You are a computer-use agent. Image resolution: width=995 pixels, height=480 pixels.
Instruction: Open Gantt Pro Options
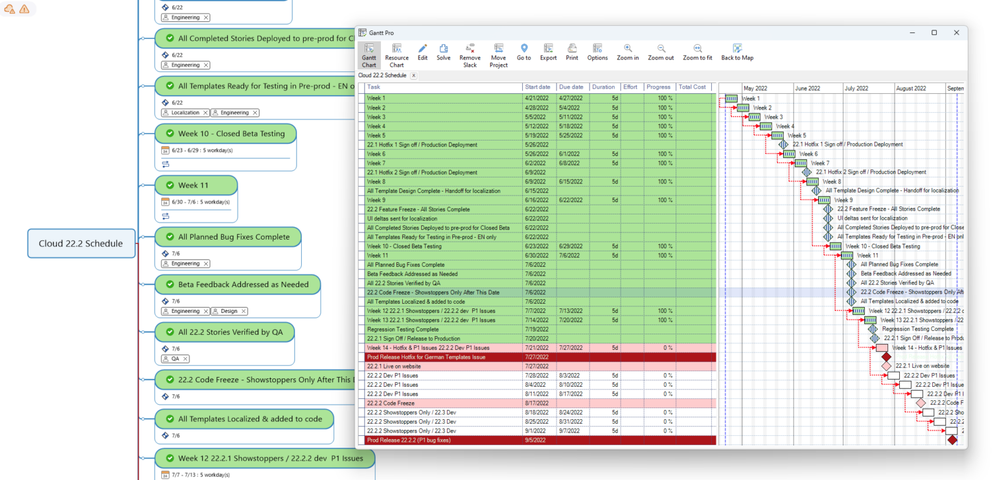click(597, 53)
